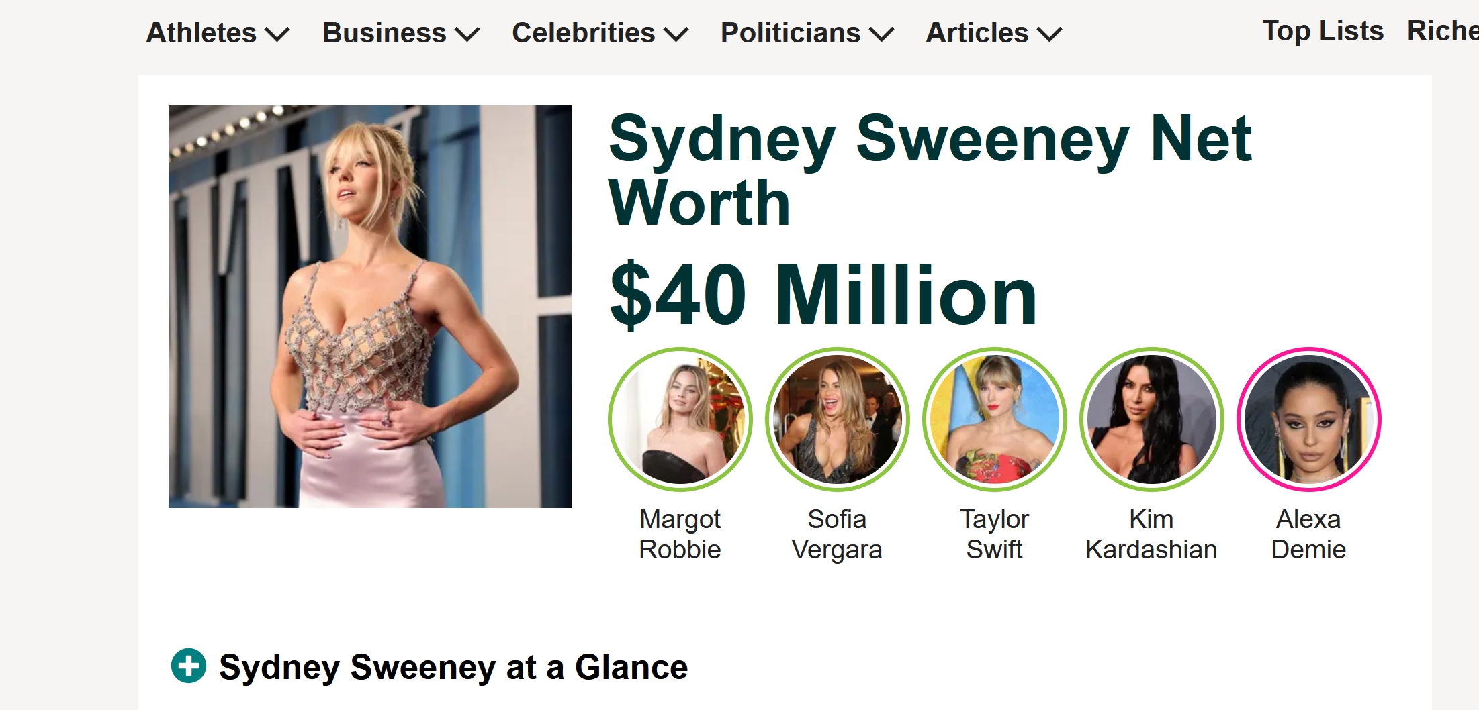The image size is (1479, 710).
Task: Click the chevron arrow next to Athletes
Action: click(x=277, y=34)
